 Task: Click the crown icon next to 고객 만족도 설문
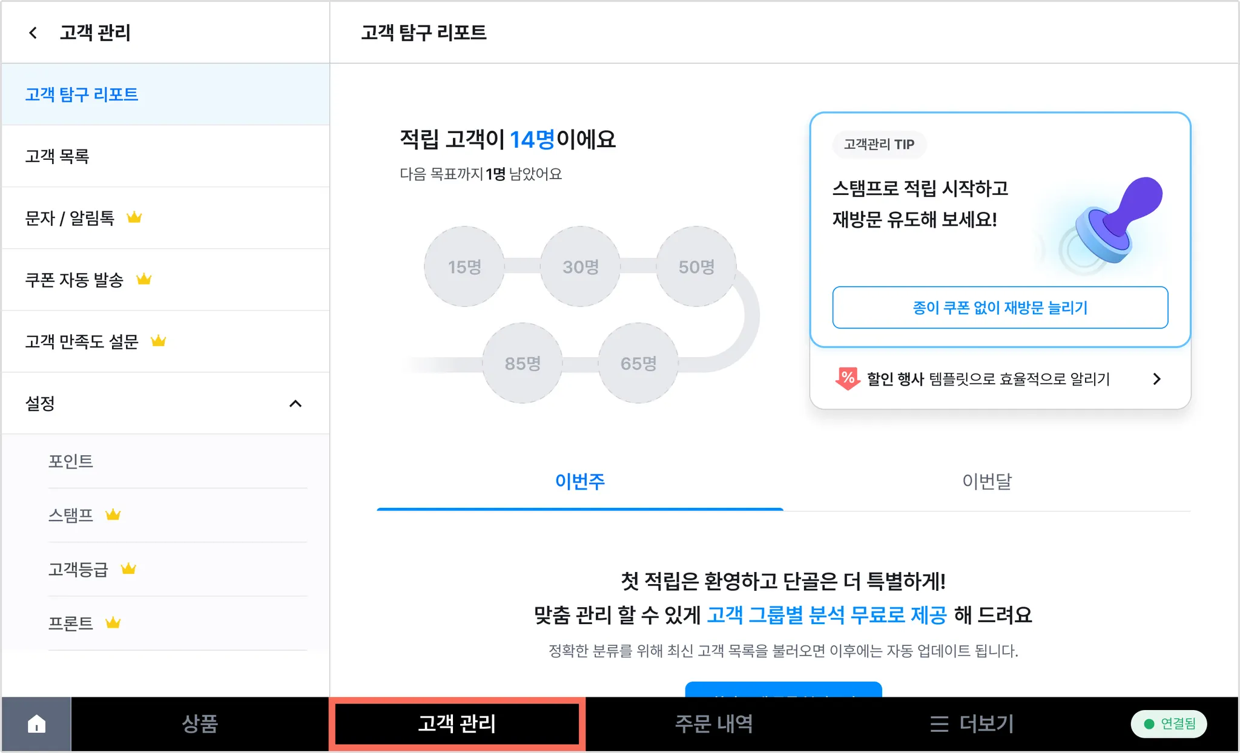(x=159, y=341)
